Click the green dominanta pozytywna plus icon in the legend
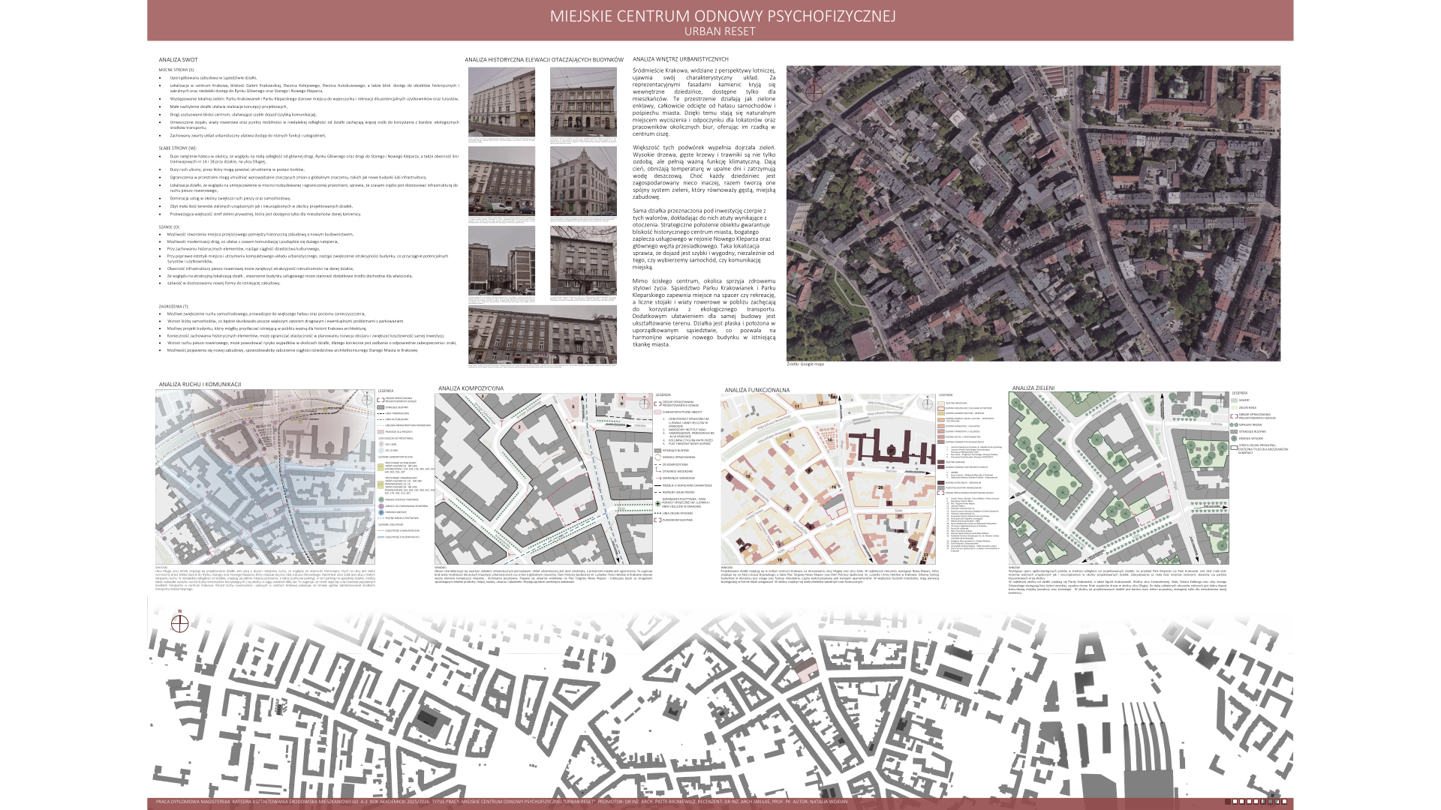1441x810 pixels. pos(658,503)
